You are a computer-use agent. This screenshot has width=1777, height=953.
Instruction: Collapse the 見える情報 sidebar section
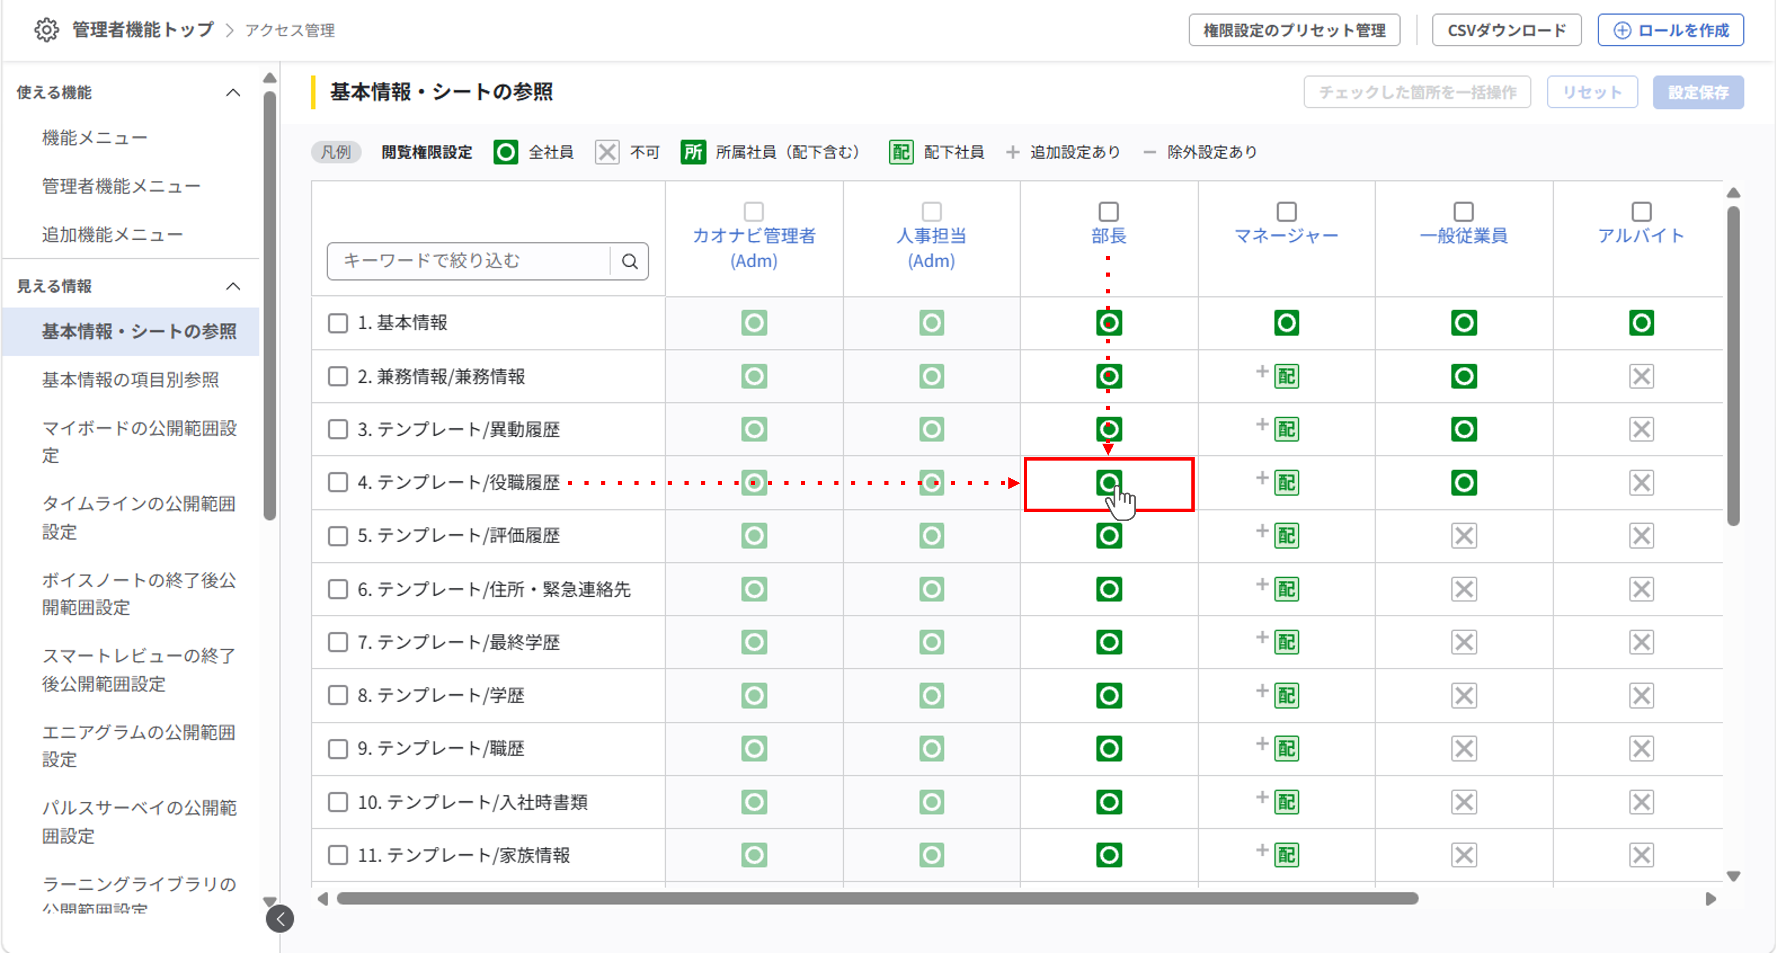[x=233, y=286]
